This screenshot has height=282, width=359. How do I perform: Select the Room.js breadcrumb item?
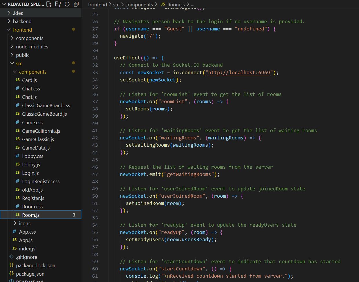(x=176, y=5)
